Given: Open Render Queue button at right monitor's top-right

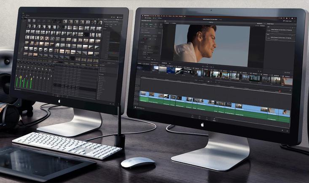Looking at the screenshot, I should pyautogui.click(x=288, y=21).
